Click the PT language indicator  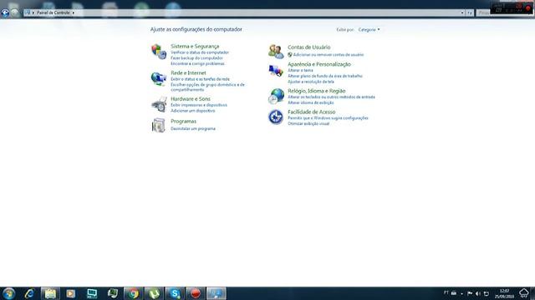[446, 292]
